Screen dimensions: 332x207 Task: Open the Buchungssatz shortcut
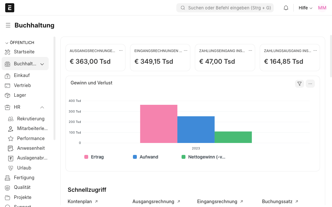click(280, 202)
